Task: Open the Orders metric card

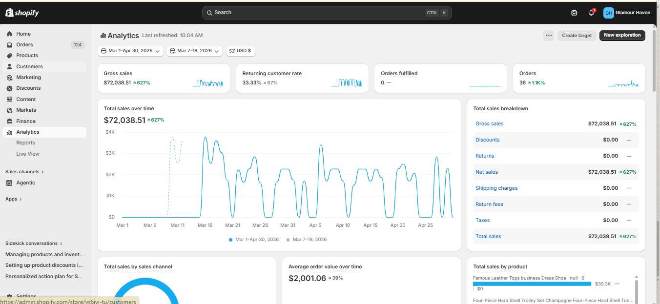Action: point(579,78)
